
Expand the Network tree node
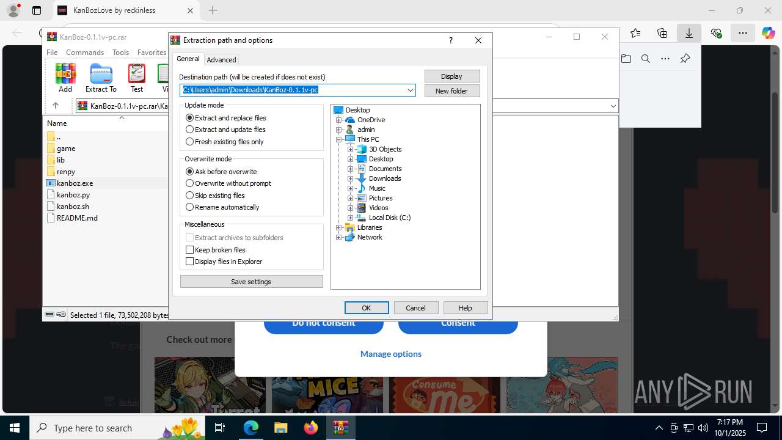click(x=339, y=237)
